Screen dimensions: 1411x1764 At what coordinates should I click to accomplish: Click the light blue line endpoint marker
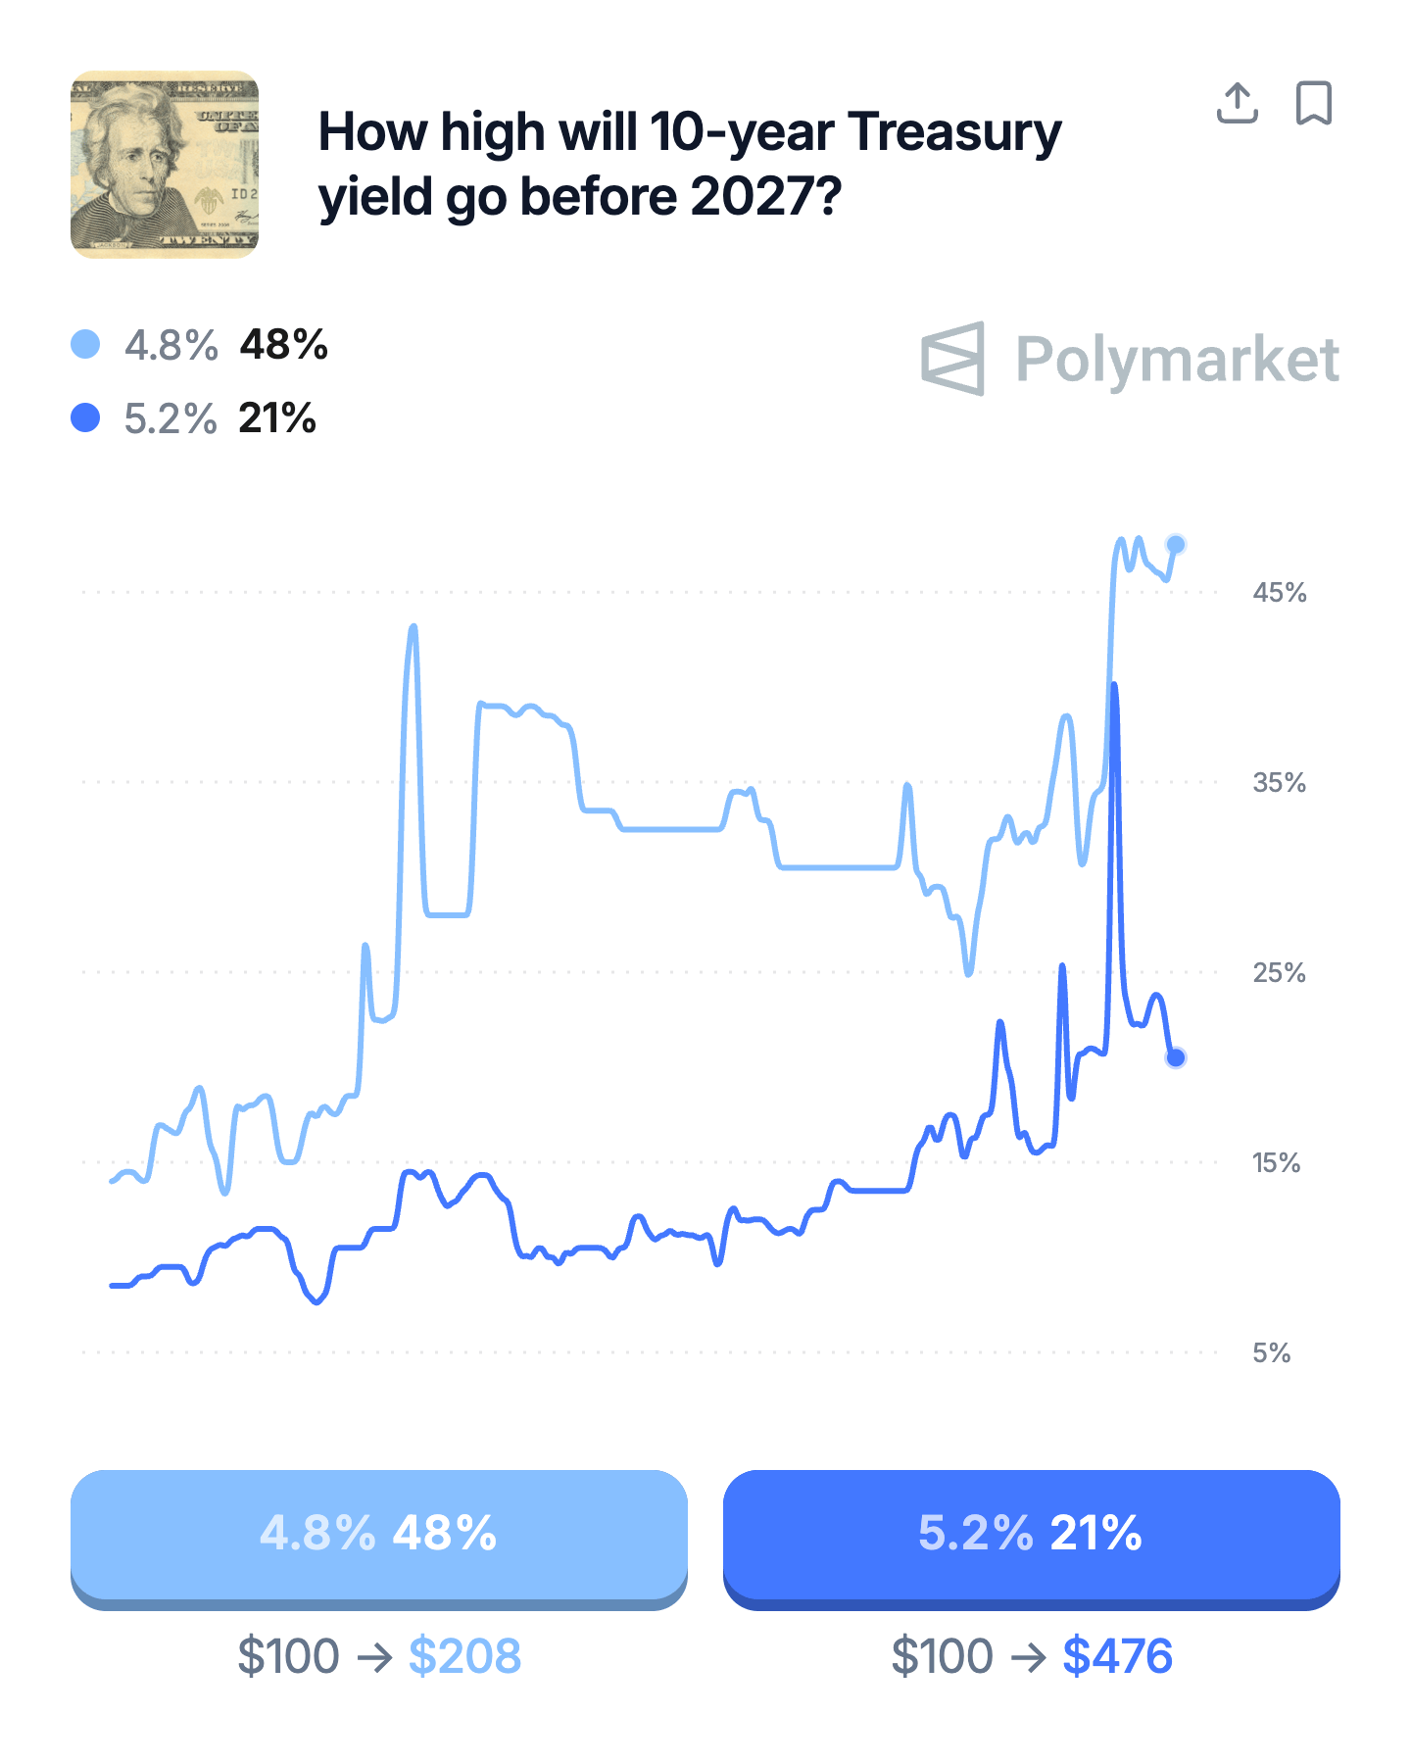click(1176, 545)
